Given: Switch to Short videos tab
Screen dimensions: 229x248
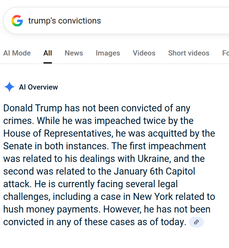Looking at the screenshot, I should point(189,53).
